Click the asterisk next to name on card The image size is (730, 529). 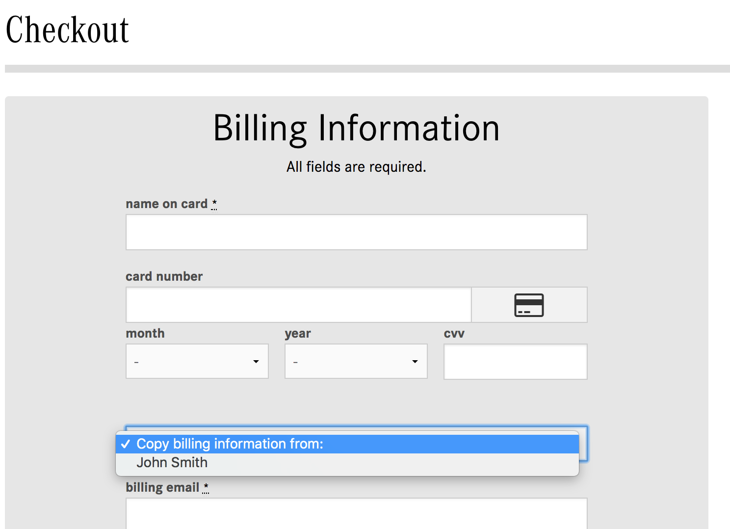pyautogui.click(x=214, y=204)
